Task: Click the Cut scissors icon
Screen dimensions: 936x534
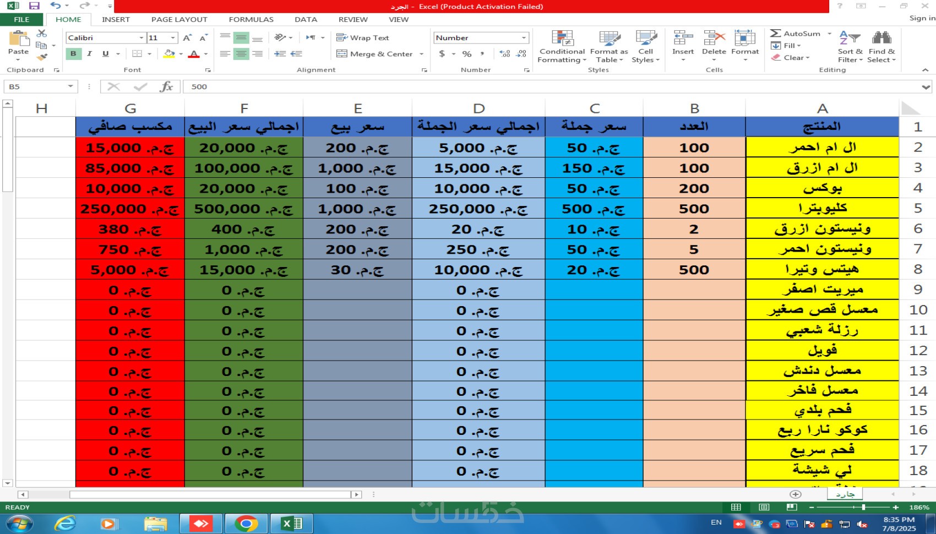Action: tap(42, 34)
